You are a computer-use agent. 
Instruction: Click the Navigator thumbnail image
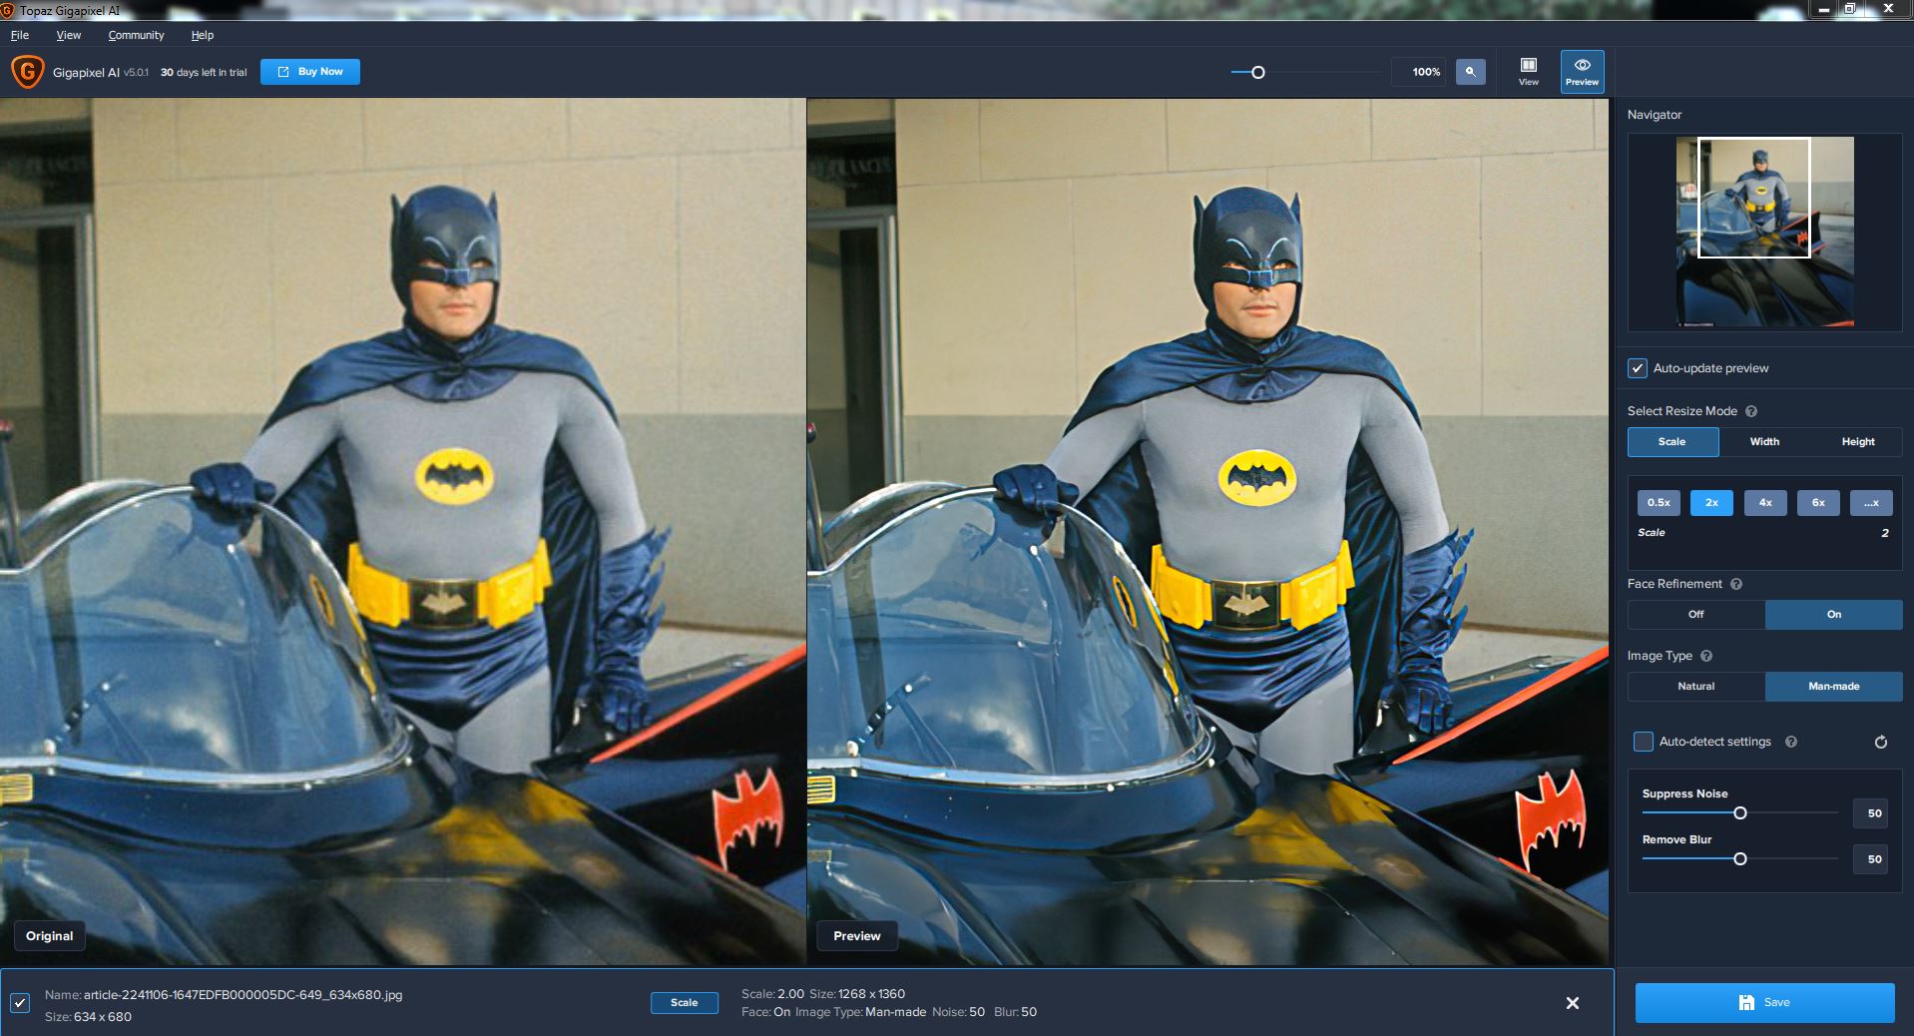[1764, 233]
